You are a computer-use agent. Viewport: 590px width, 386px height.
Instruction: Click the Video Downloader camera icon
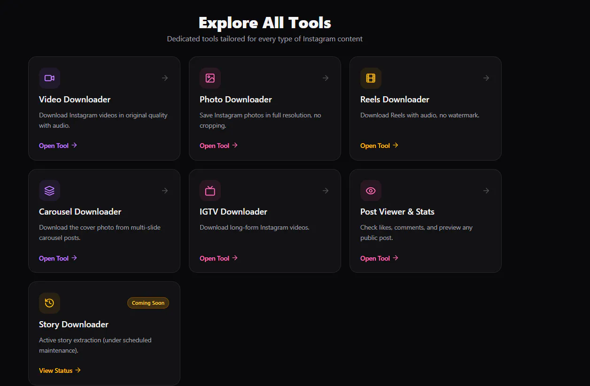click(x=49, y=78)
